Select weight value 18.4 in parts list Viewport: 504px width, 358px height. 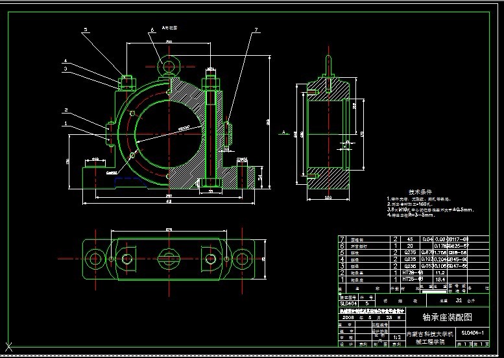pos(440,280)
